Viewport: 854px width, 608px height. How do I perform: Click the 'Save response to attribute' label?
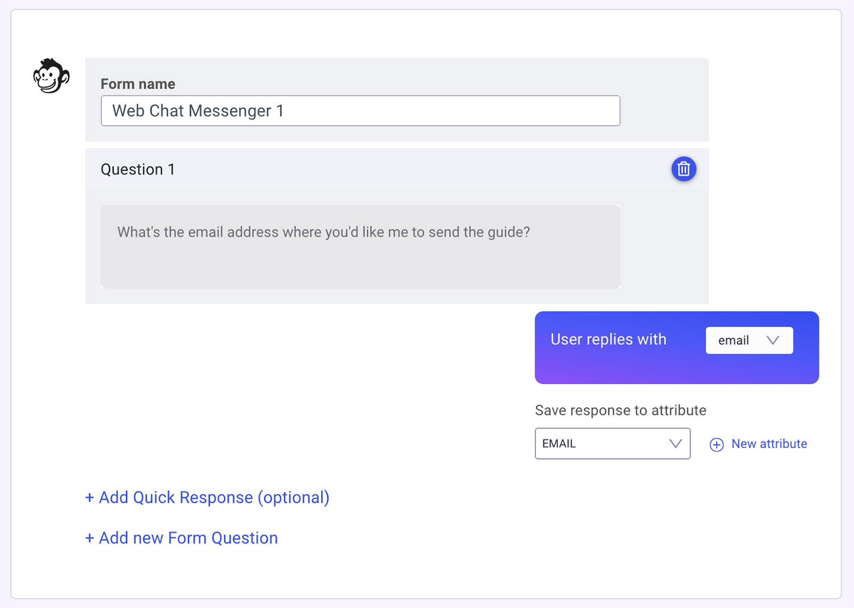click(x=620, y=410)
